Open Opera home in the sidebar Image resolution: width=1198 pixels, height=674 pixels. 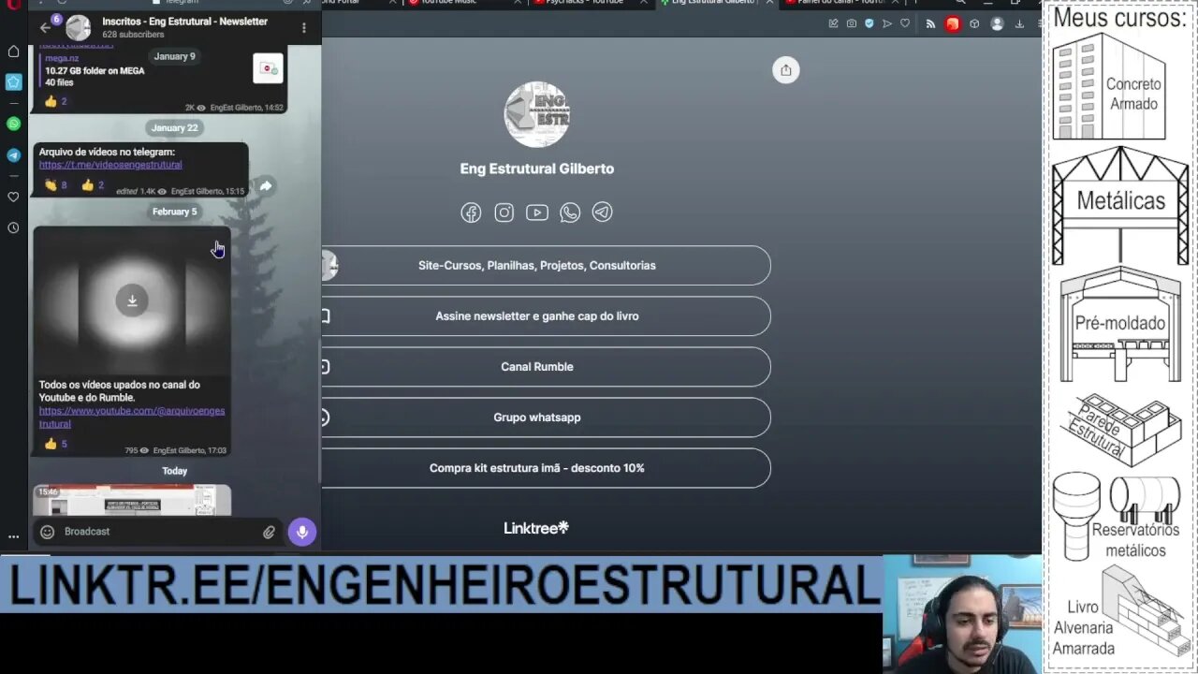pyautogui.click(x=13, y=51)
